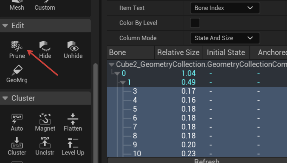This screenshot has height=163, width=287.
Task: Open the Item Text Bone Index dropdown
Action: [x=225, y=8]
